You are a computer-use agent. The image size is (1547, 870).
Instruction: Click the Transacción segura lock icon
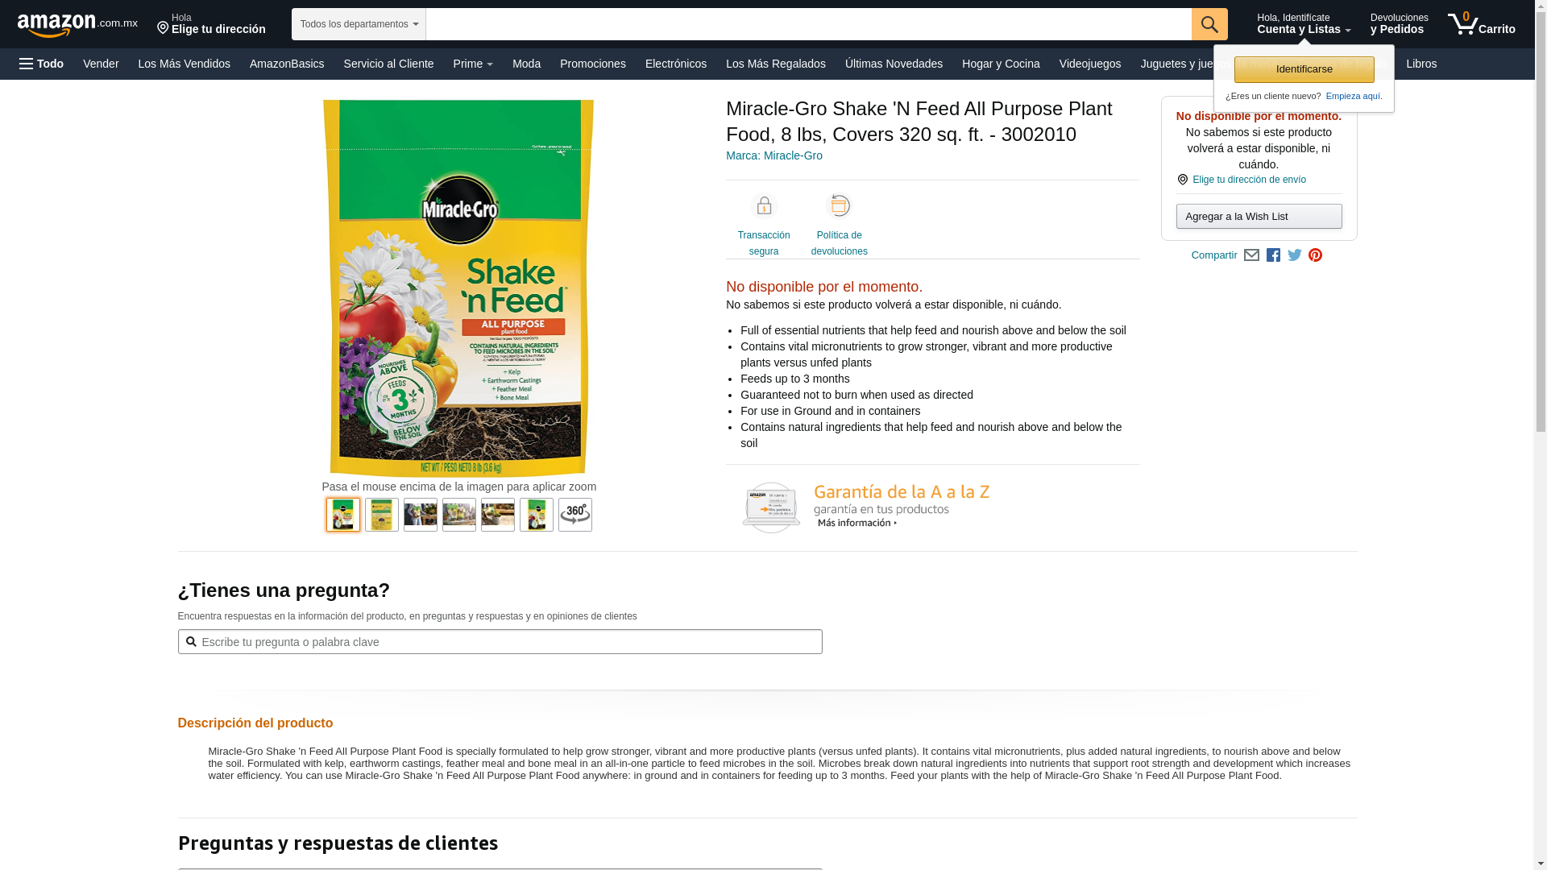[x=764, y=206]
